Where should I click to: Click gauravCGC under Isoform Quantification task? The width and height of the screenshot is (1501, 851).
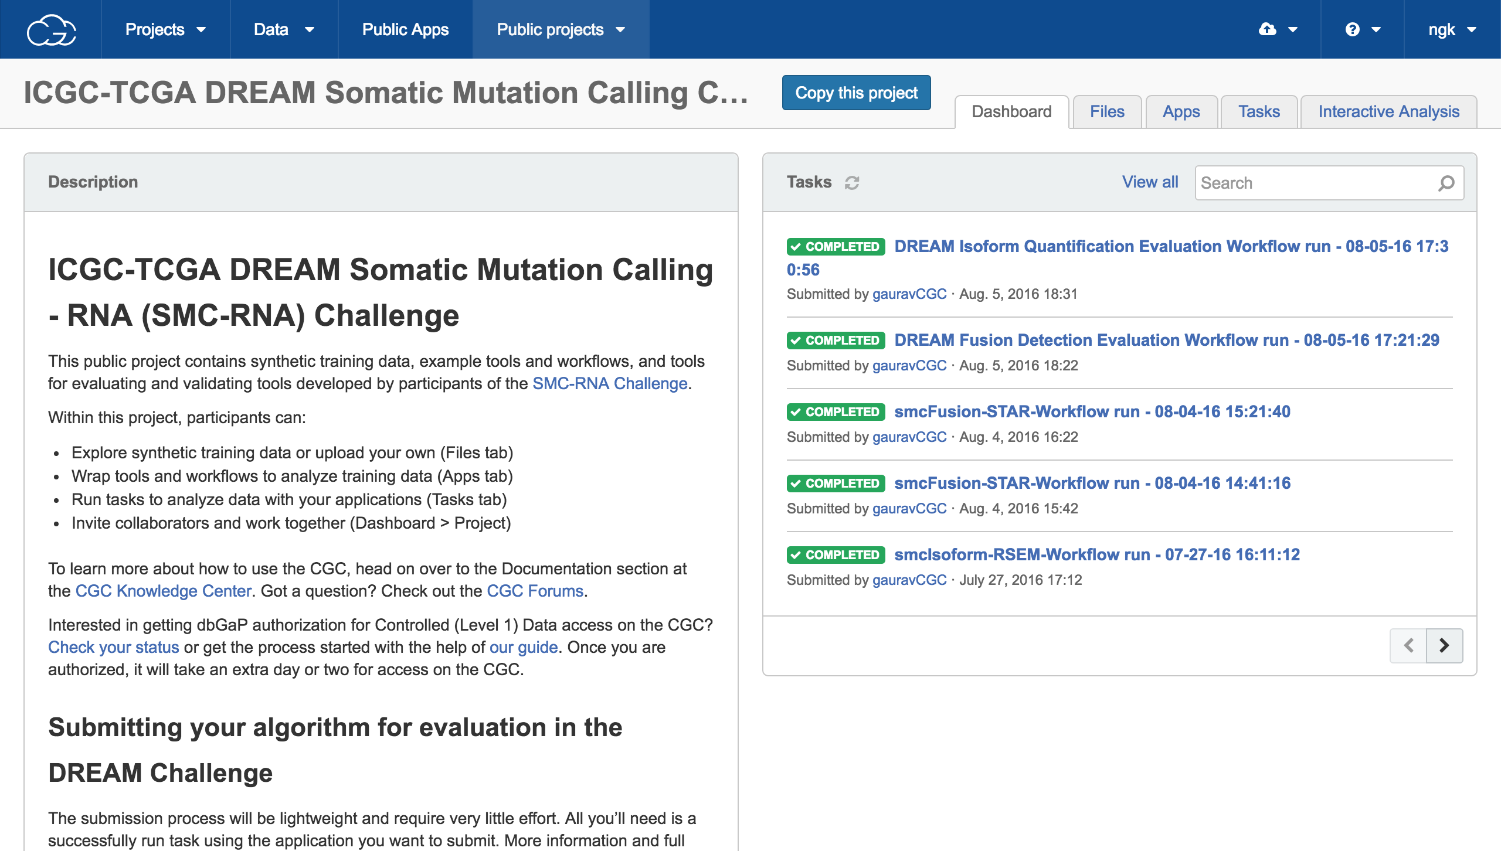[909, 294]
